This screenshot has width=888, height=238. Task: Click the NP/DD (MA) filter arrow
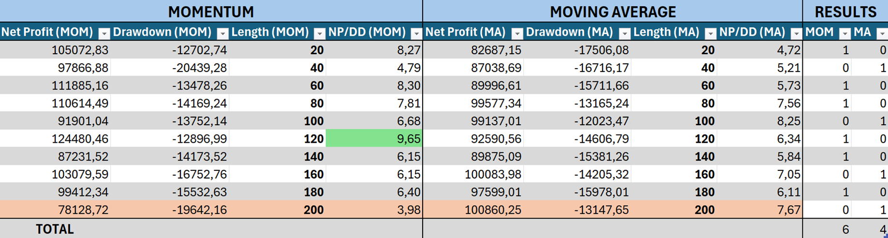796,33
